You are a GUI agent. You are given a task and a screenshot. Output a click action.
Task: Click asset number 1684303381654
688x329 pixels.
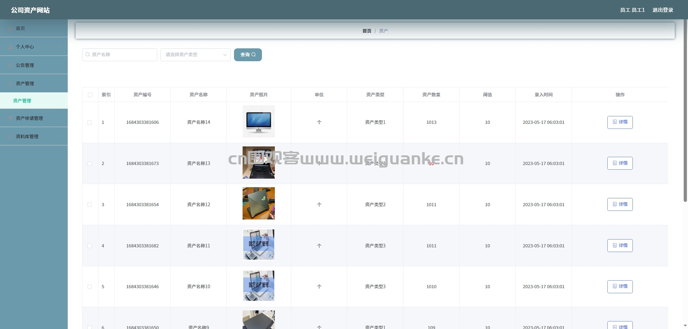point(142,205)
